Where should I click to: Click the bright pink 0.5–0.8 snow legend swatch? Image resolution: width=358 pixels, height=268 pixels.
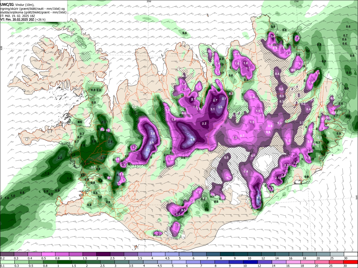[x=48, y=254]
